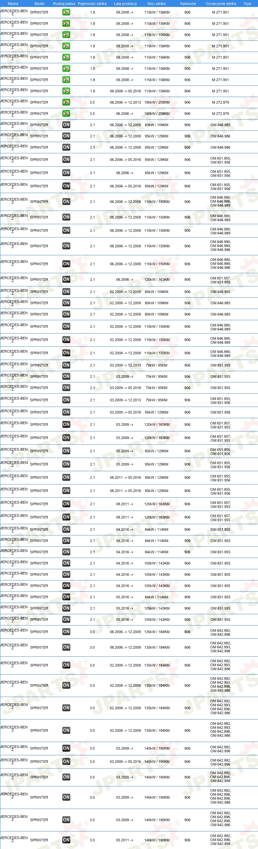Click Rodzaj paliwa column header
This screenshot has width=258, height=849.
(64, 4)
